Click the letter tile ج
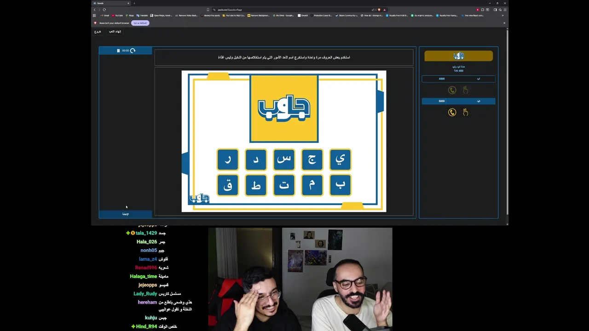 coord(312,160)
